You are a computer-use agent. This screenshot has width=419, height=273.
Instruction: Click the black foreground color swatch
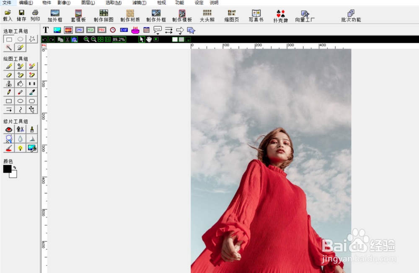pos(7,169)
